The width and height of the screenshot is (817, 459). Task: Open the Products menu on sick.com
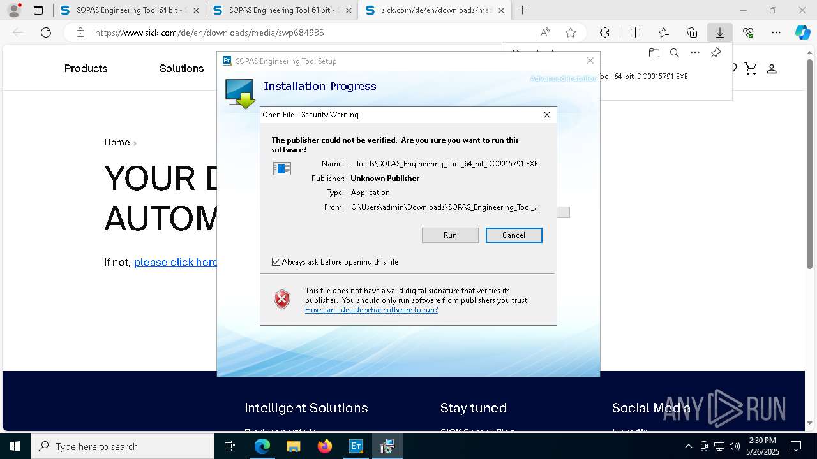point(86,68)
